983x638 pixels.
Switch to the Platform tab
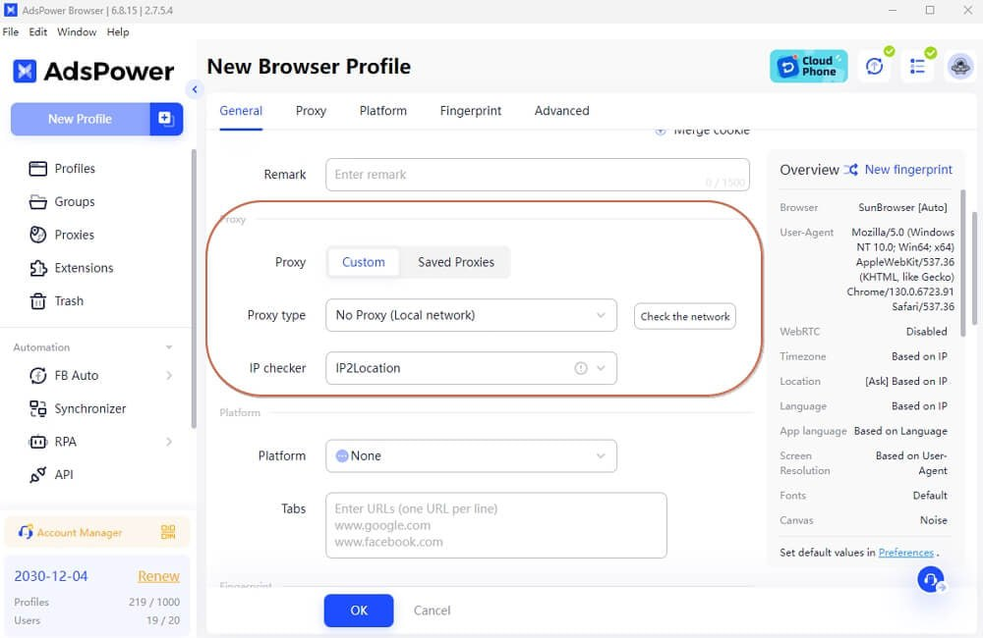pos(383,111)
